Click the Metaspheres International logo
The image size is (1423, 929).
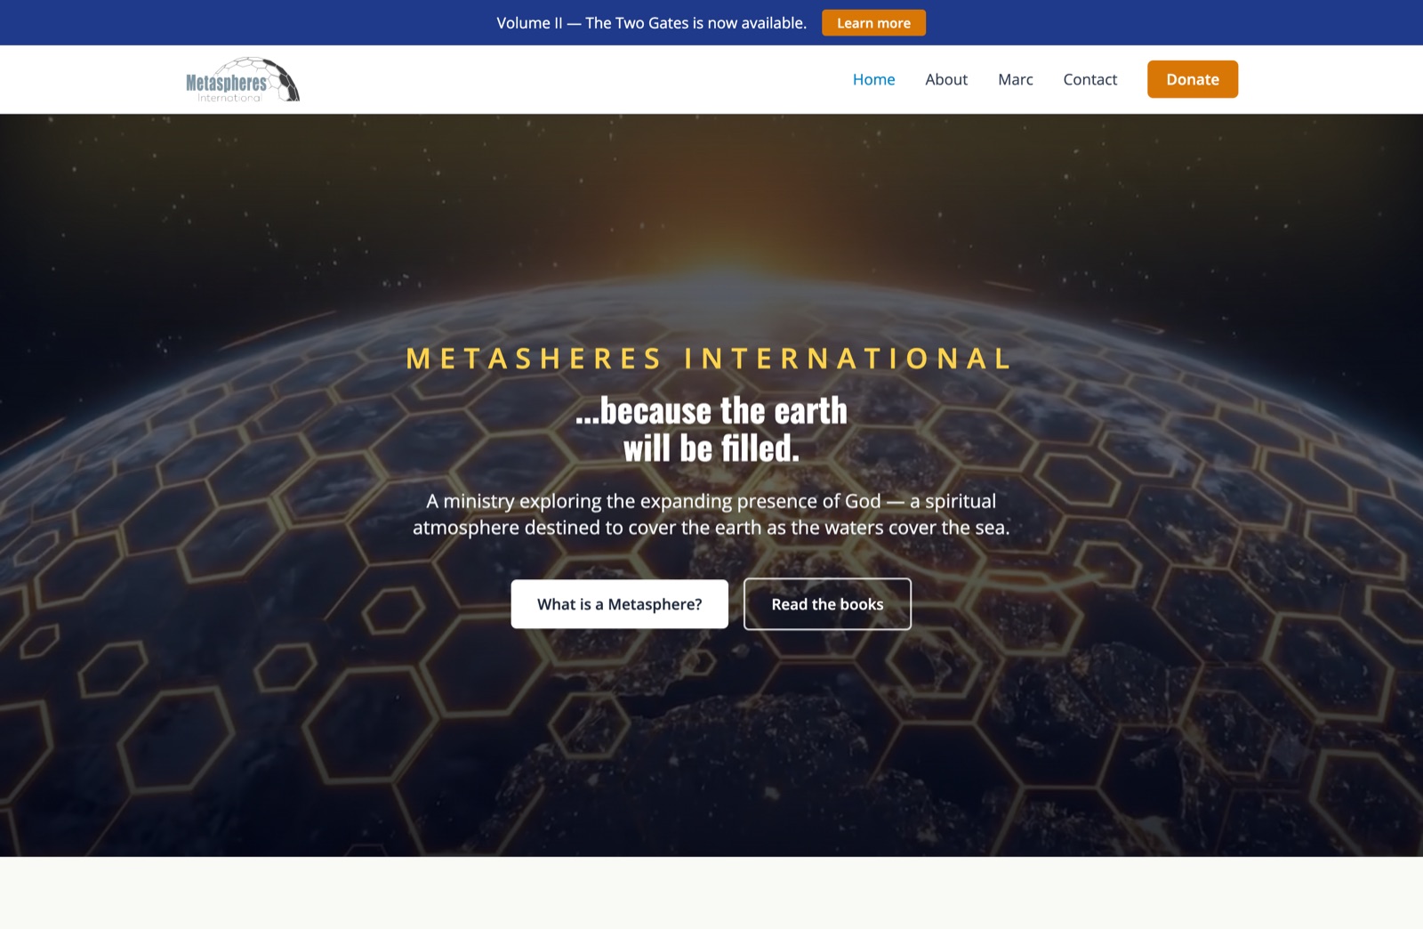click(x=243, y=79)
